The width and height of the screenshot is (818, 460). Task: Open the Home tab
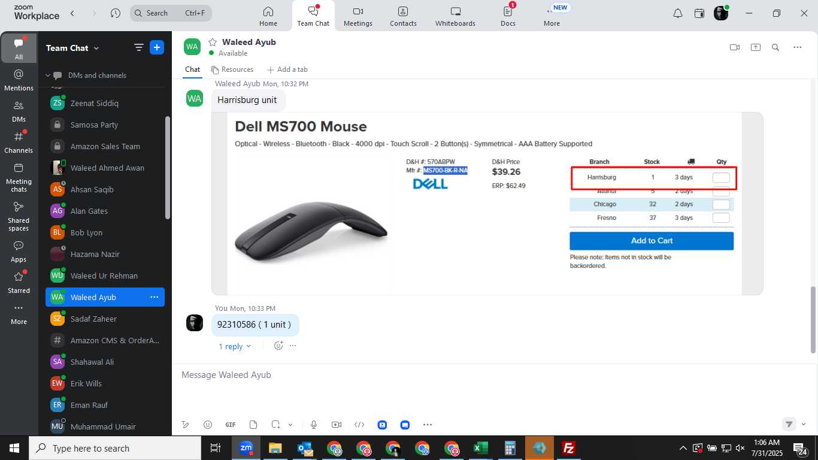pos(268,16)
